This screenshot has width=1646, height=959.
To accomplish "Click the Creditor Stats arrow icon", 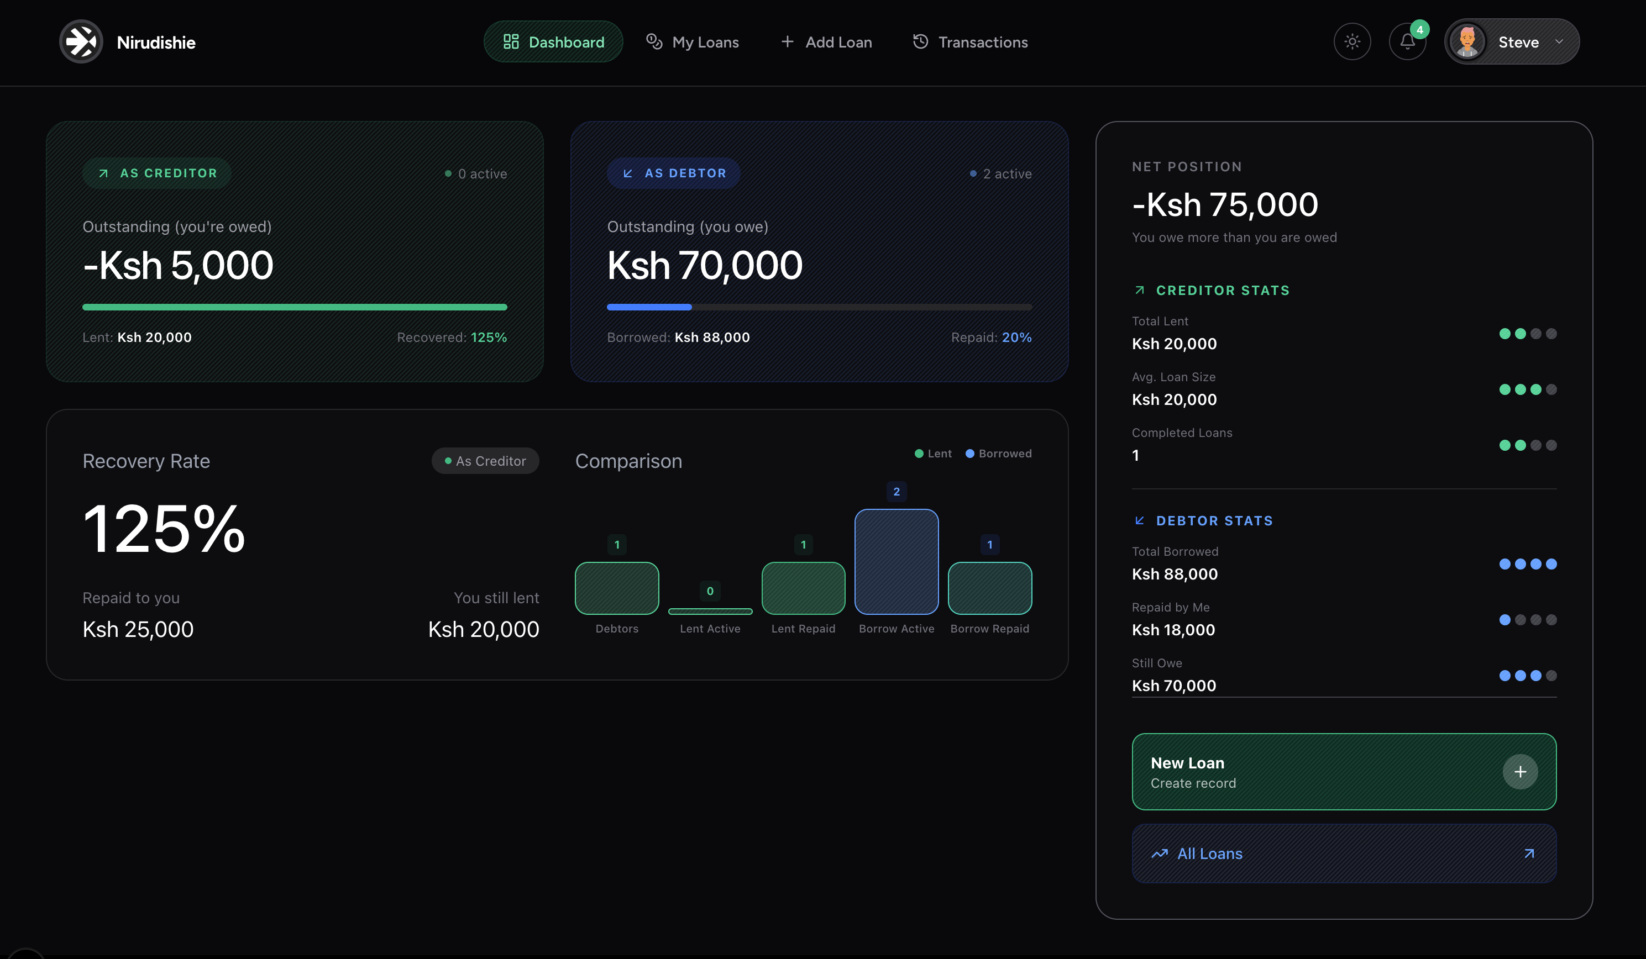I will (1140, 290).
